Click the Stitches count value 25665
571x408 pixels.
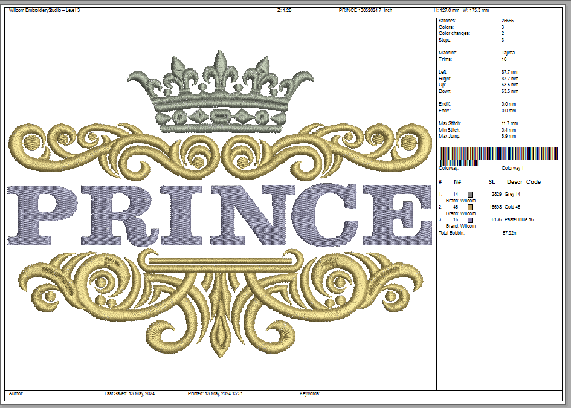click(x=508, y=21)
